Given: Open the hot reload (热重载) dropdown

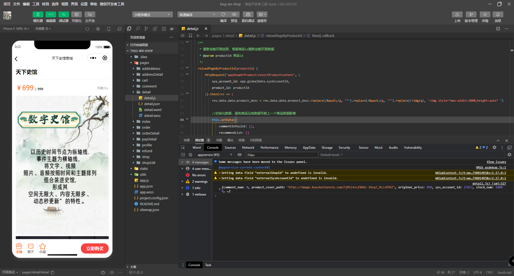Looking at the screenshot, I should pyautogui.click(x=43, y=29).
